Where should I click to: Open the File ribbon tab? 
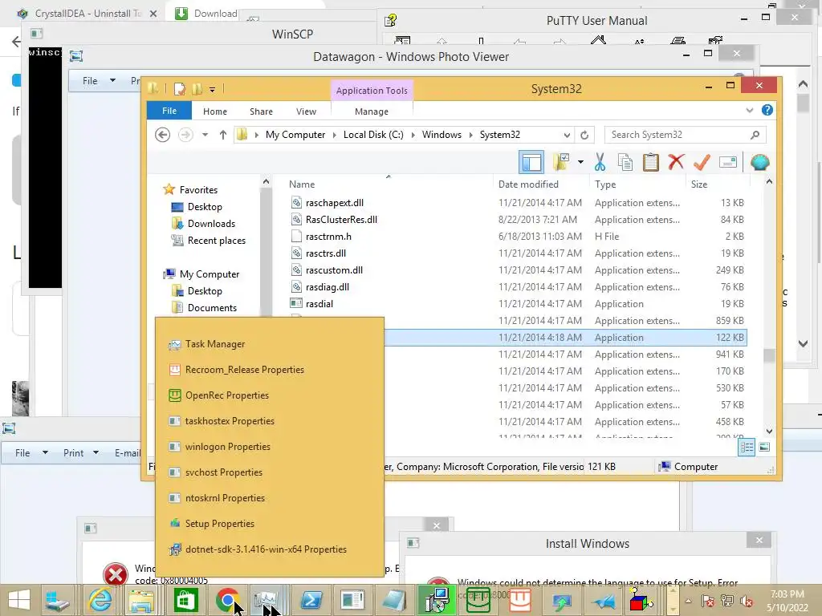click(x=169, y=111)
